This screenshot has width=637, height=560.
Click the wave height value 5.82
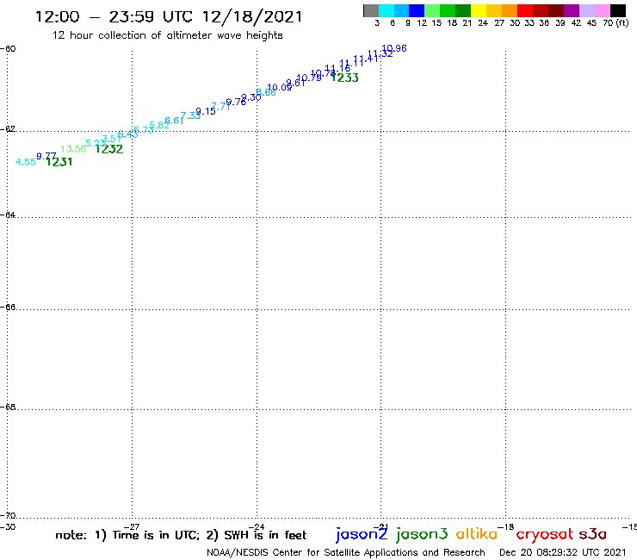[159, 125]
